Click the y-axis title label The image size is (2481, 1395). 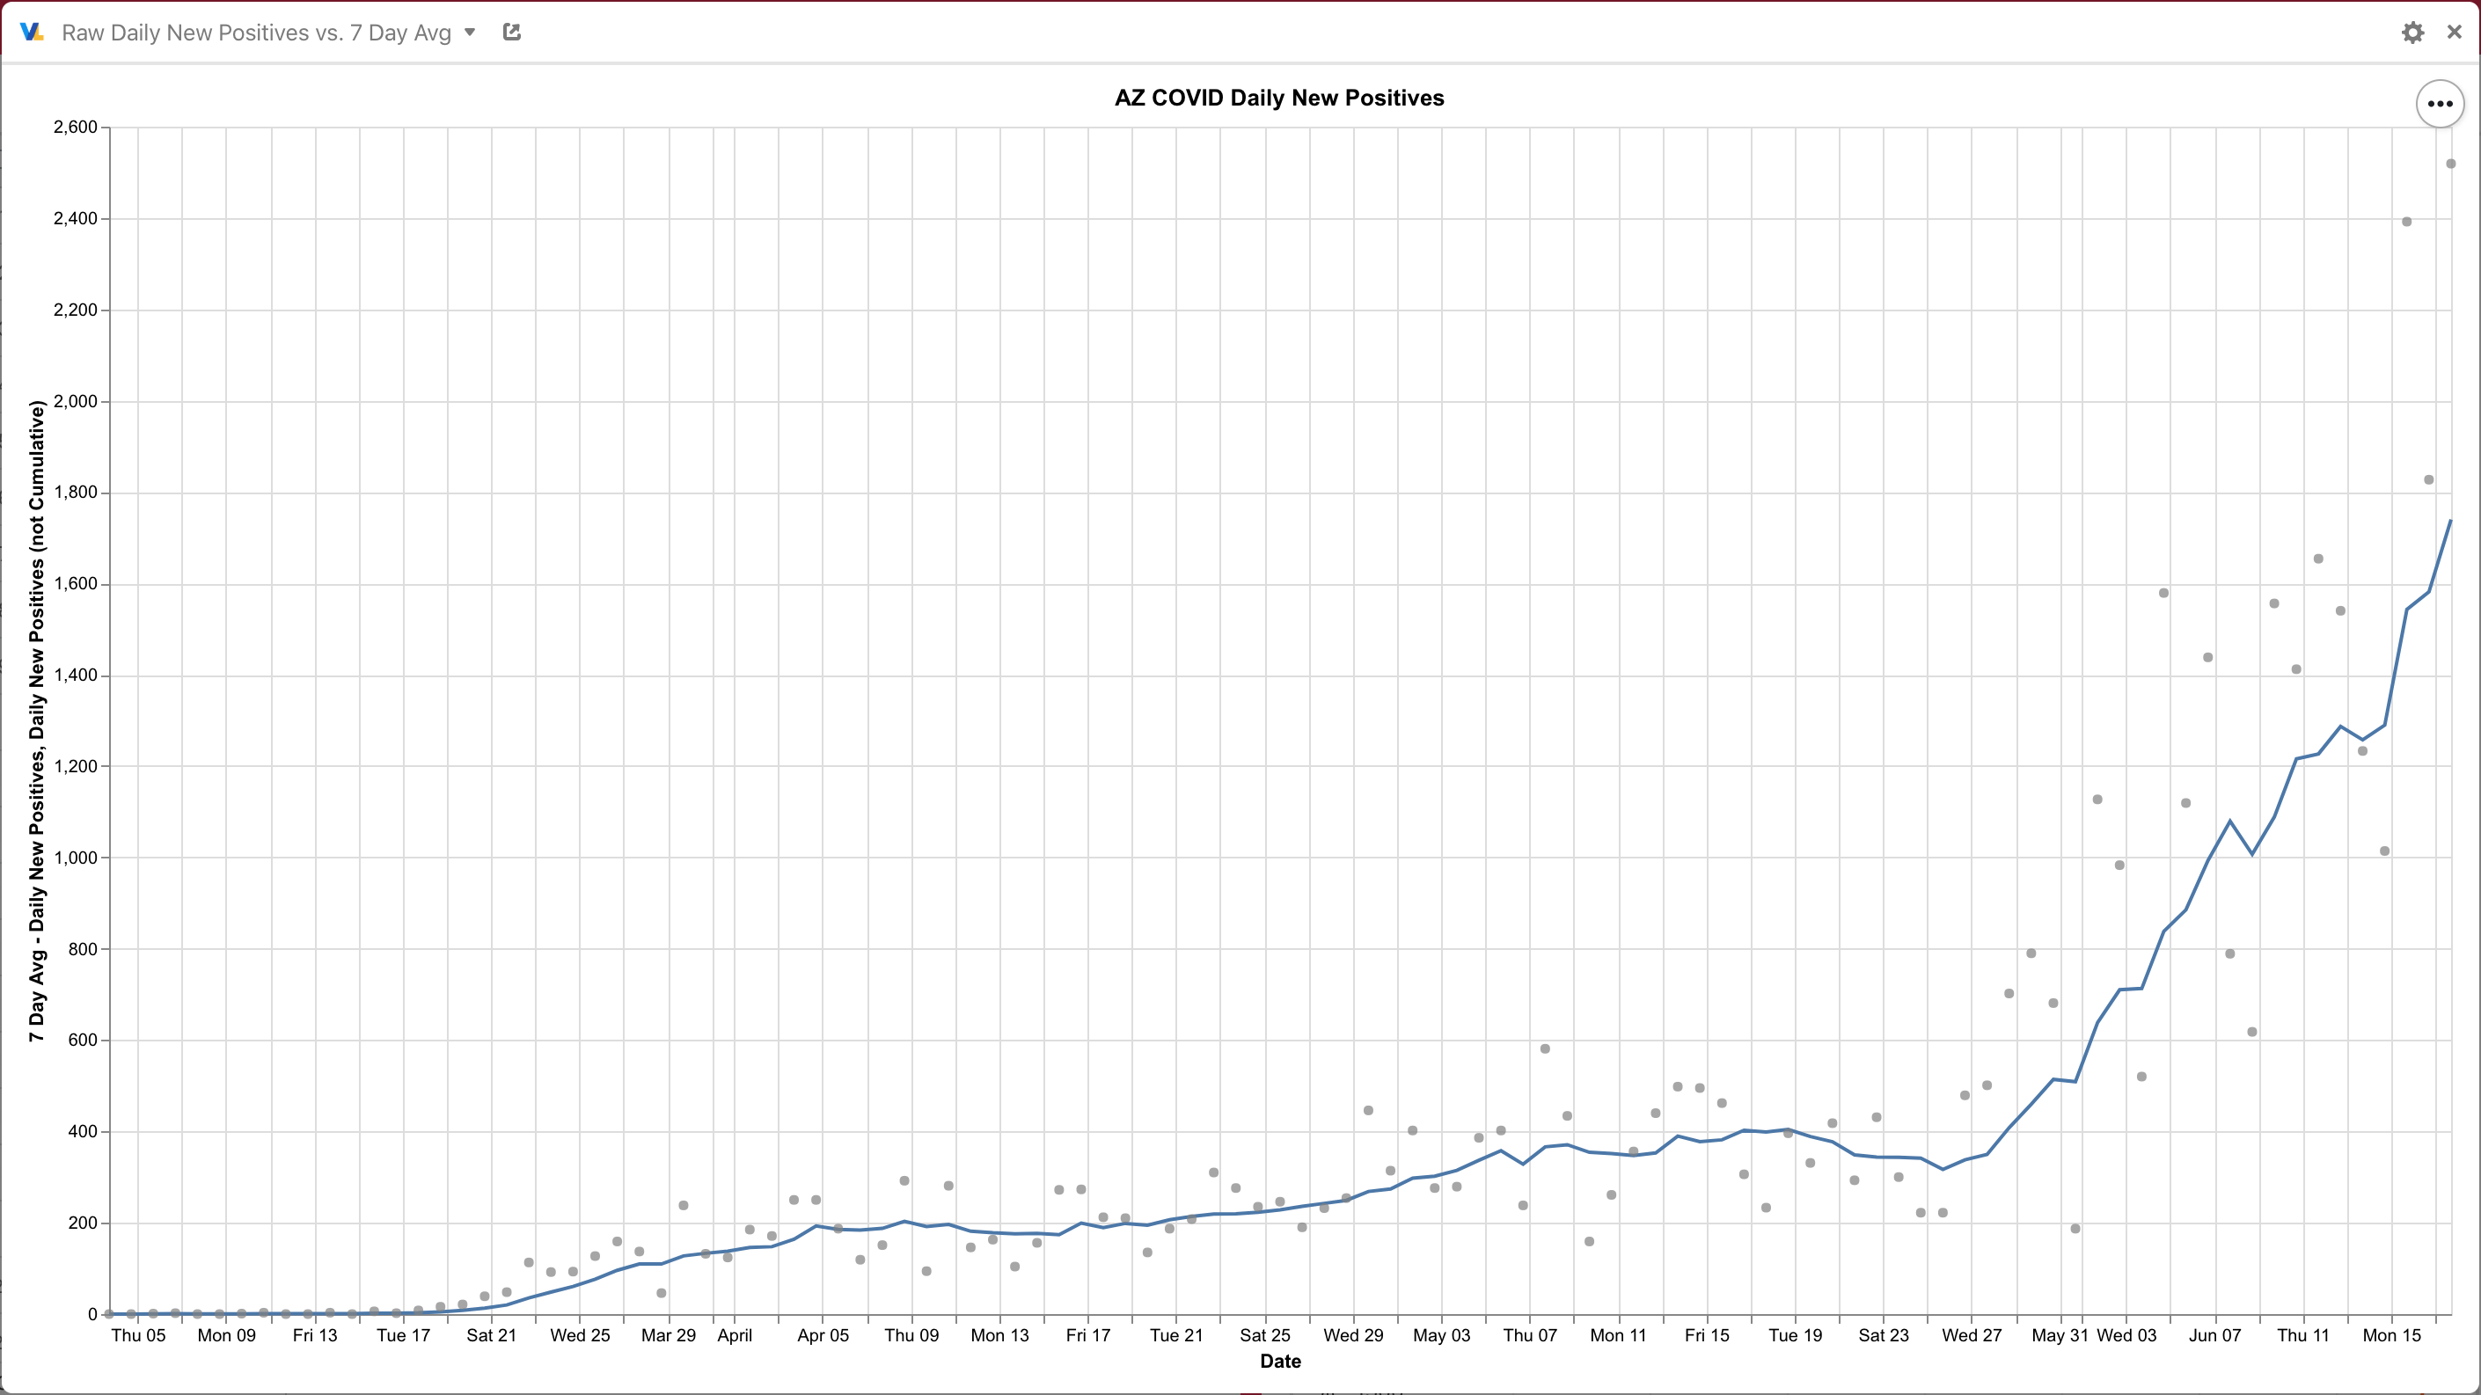[x=37, y=721]
